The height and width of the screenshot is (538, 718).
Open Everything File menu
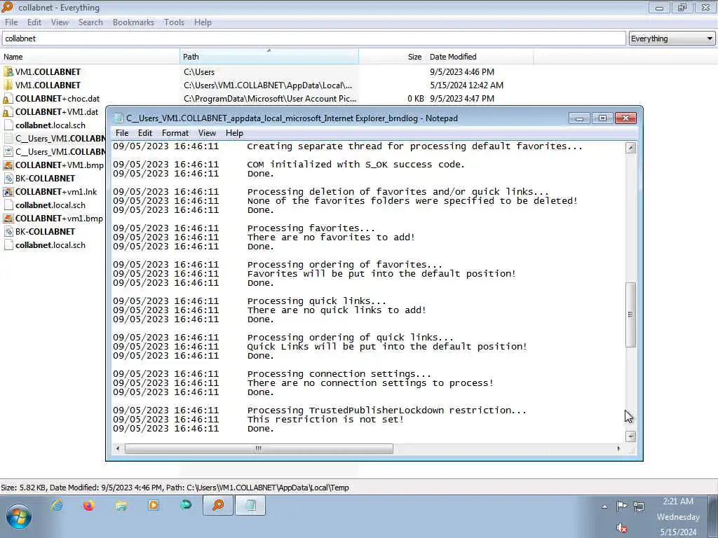(x=11, y=22)
